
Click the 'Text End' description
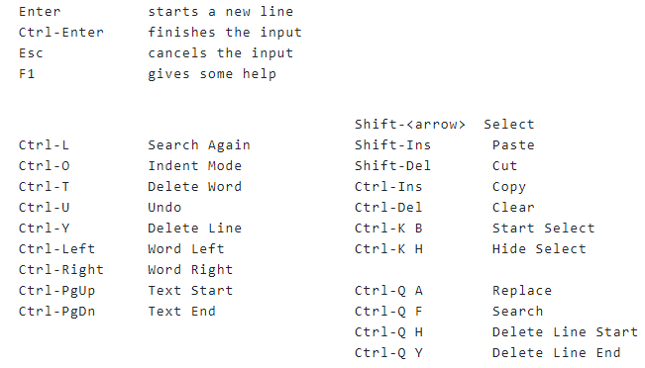(x=182, y=311)
